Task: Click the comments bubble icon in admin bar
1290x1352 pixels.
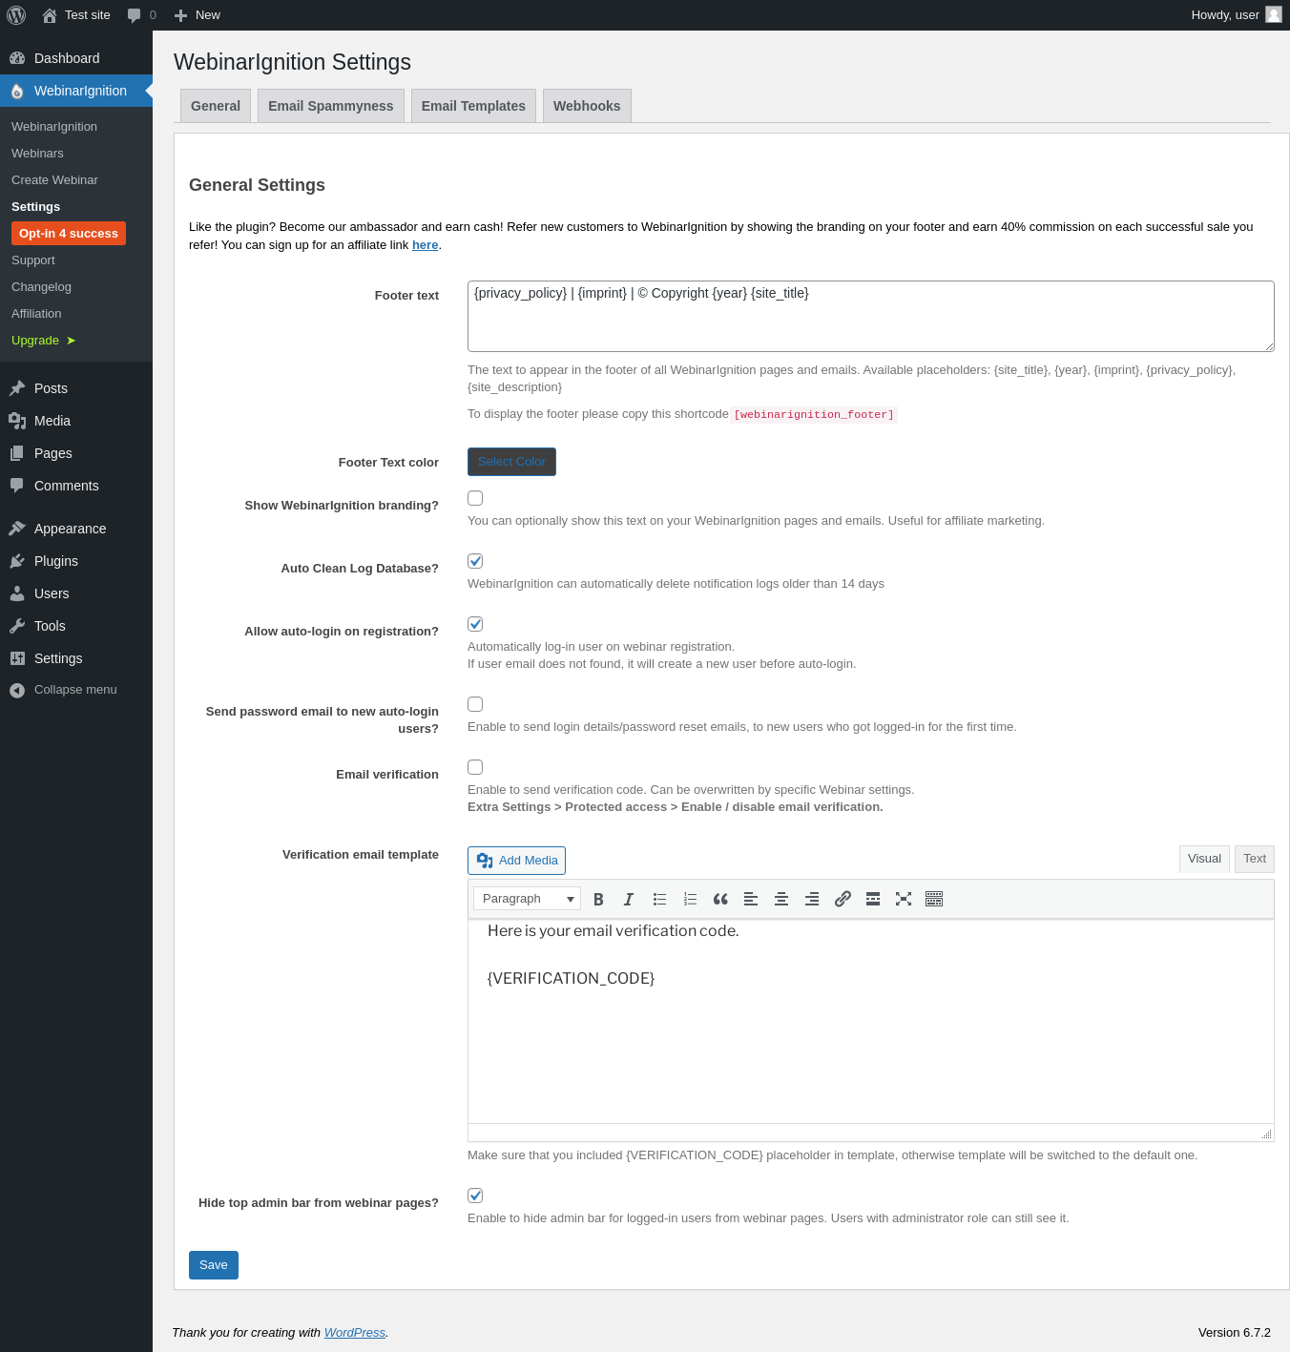Action: pyautogui.click(x=134, y=15)
